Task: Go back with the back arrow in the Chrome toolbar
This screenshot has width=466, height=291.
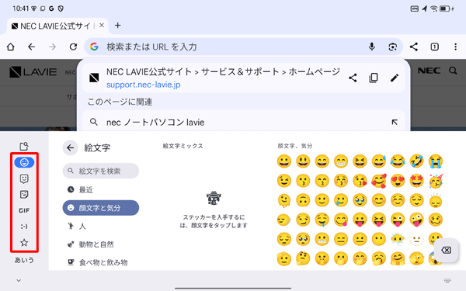Action: [32, 47]
